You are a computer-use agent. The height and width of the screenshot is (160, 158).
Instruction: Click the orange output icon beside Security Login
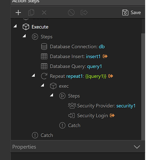click(112, 116)
